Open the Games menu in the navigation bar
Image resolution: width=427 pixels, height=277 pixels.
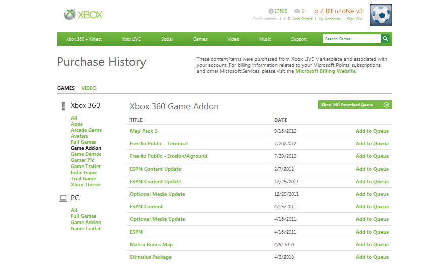[200, 39]
